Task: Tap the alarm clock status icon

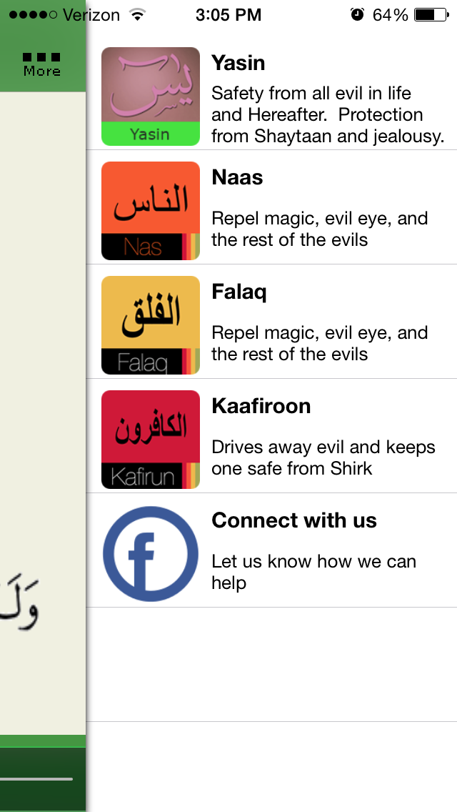Action: (357, 14)
